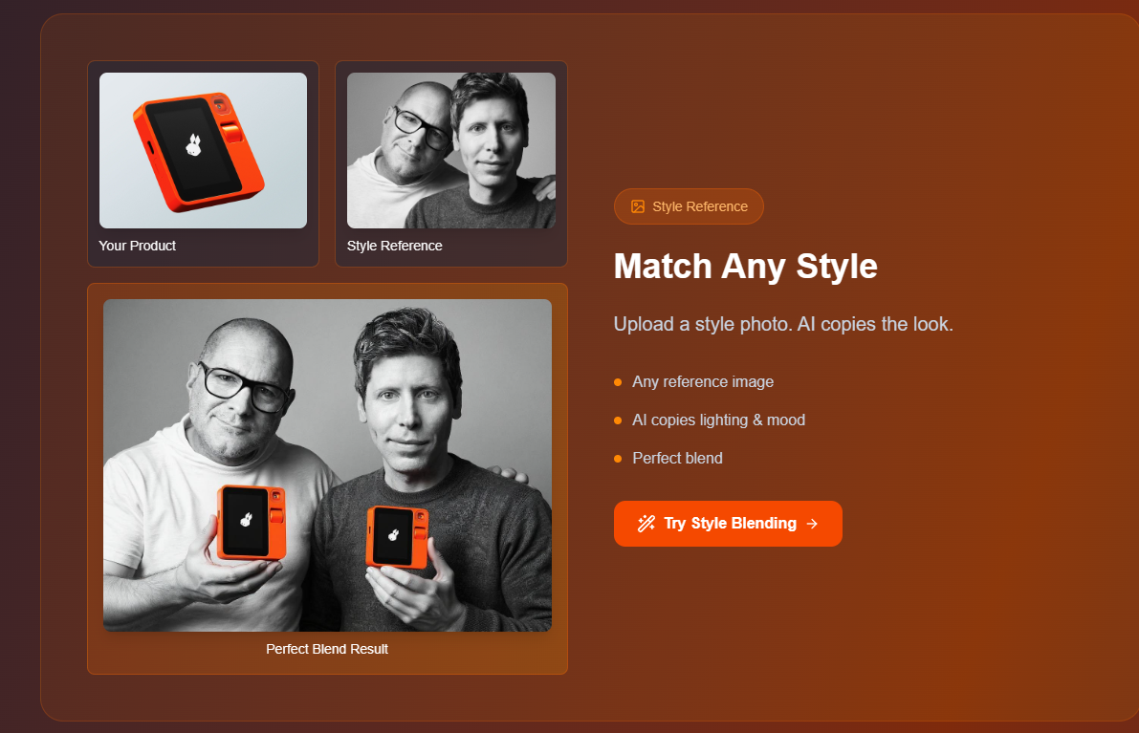Screen dimensions: 1139x733
Task: Select the large Perfect Blend Result image
Action: point(327,465)
